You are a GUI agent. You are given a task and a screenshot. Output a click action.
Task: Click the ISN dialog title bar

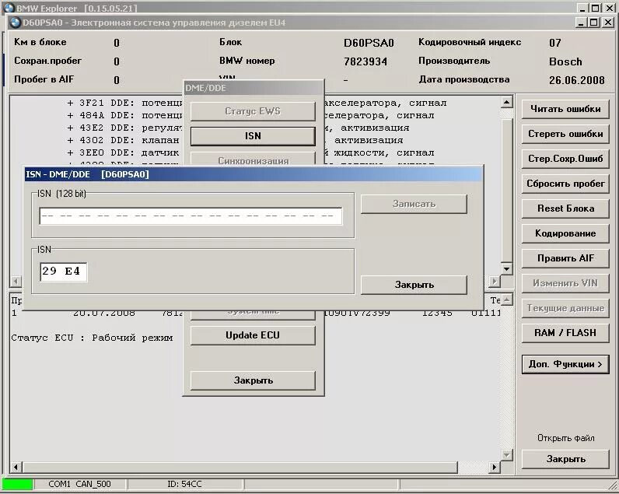[254, 174]
